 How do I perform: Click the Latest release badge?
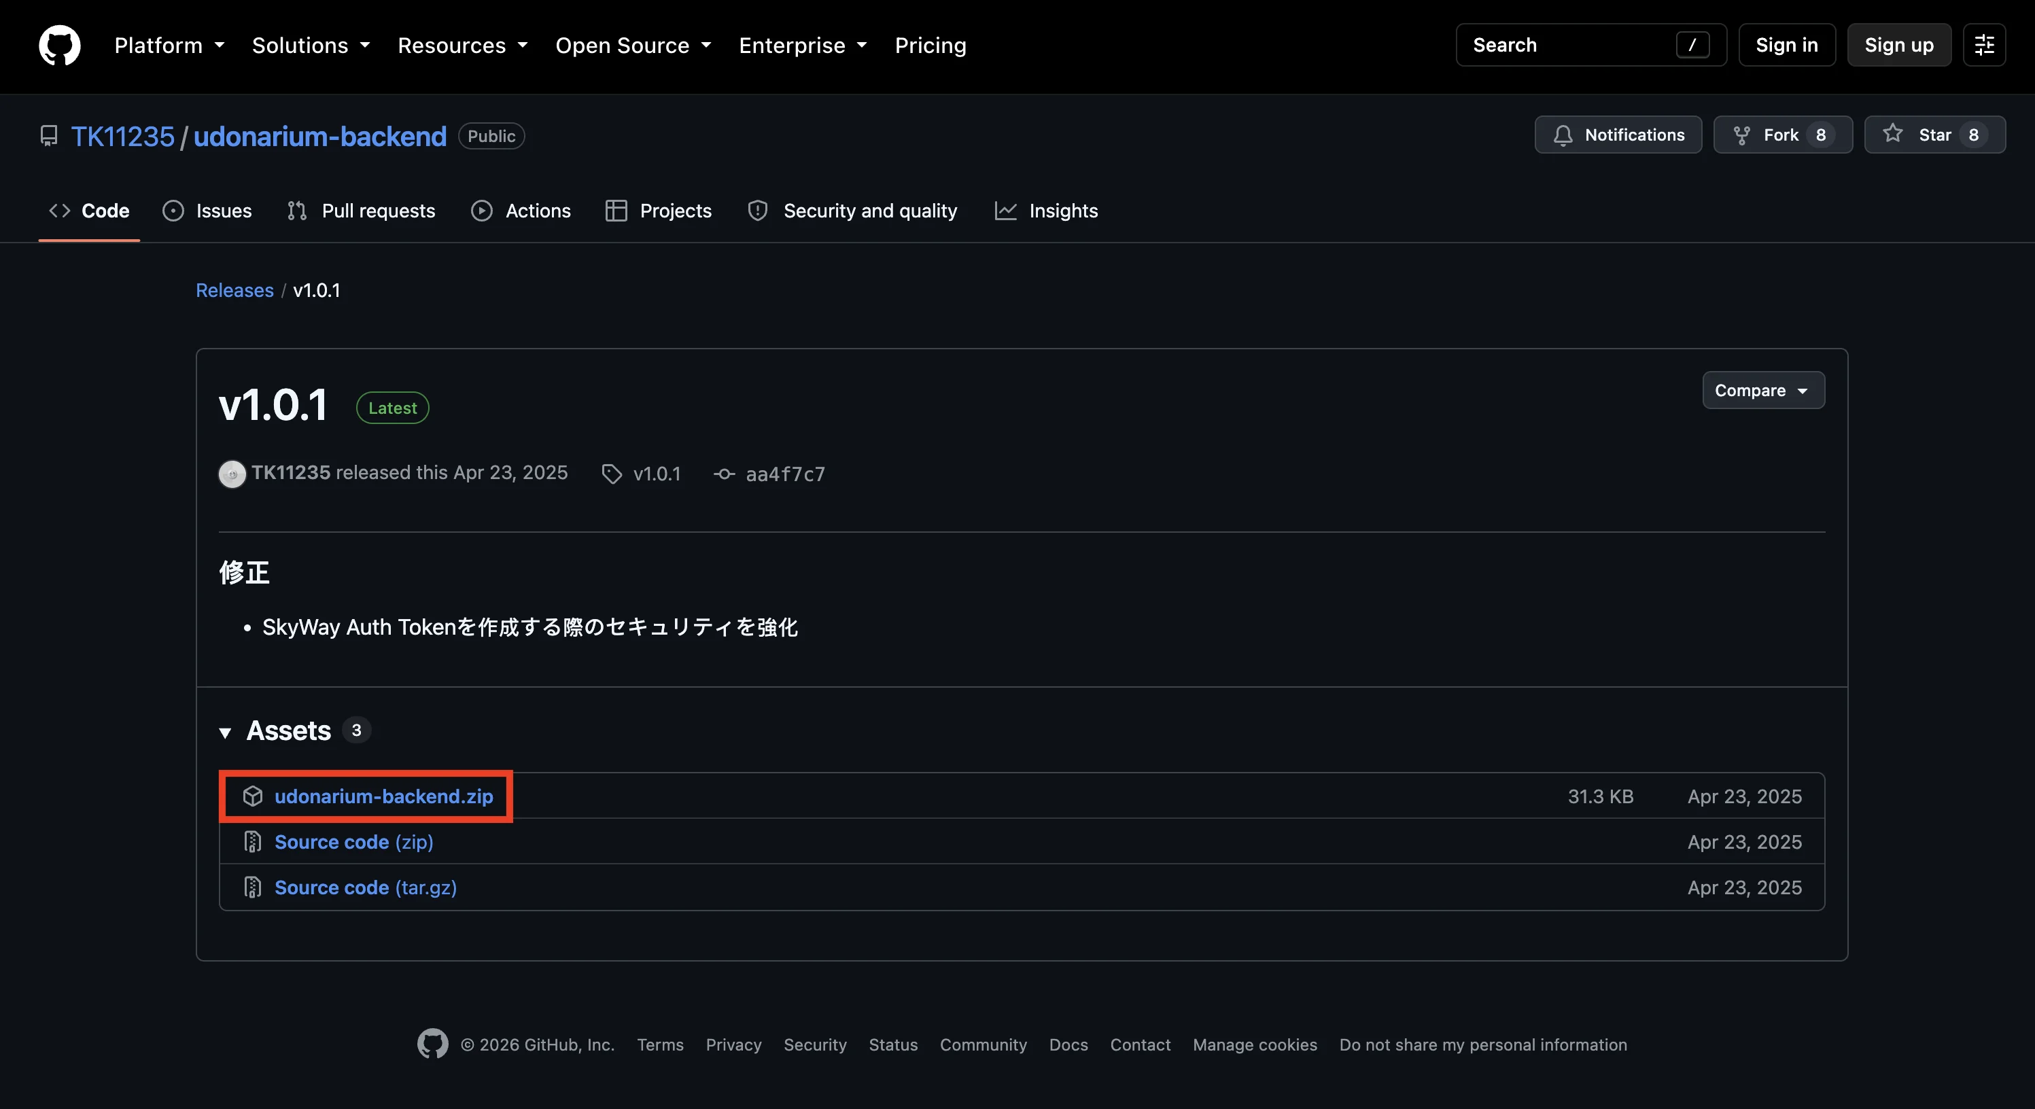coord(393,408)
